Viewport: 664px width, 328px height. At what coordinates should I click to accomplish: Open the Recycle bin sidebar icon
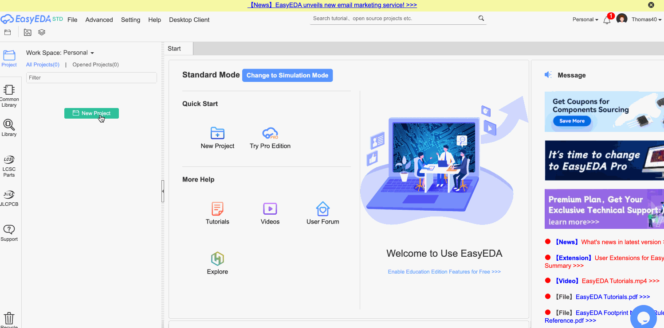(9, 320)
